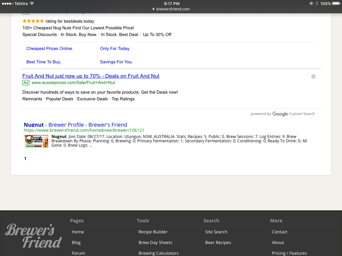342x256 pixels.
Task: Open About under More
Action: (x=278, y=243)
